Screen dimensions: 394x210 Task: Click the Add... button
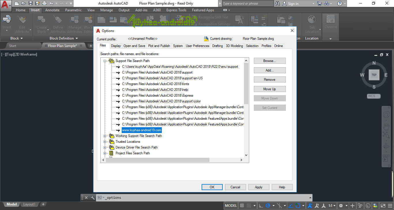(270, 70)
